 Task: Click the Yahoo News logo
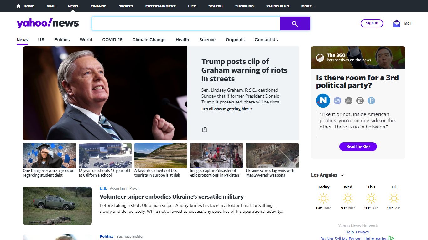pos(48,23)
